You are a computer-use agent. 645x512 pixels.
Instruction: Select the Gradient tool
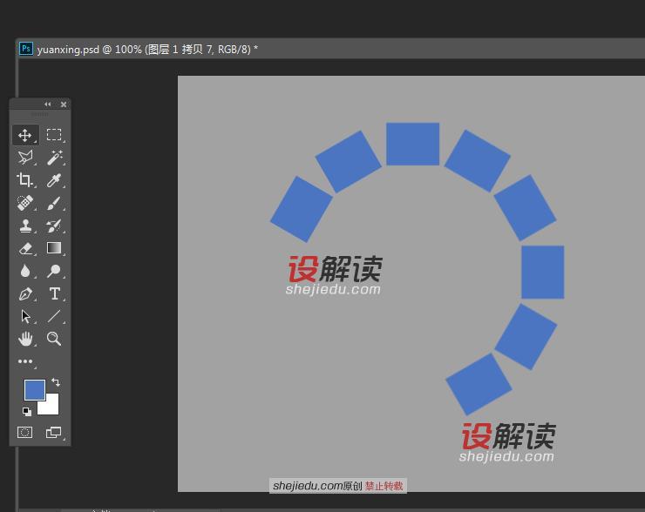pos(54,248)
